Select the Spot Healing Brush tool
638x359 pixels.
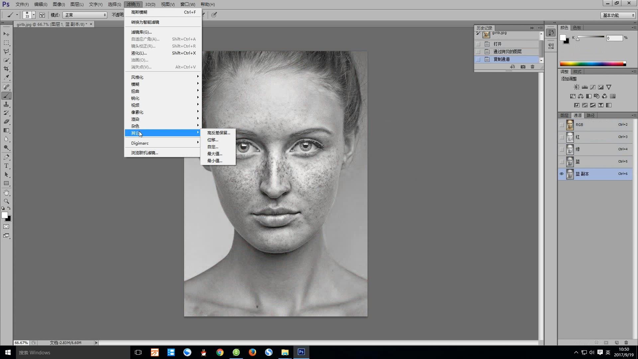pyautogui.click(x=6, y=87)
